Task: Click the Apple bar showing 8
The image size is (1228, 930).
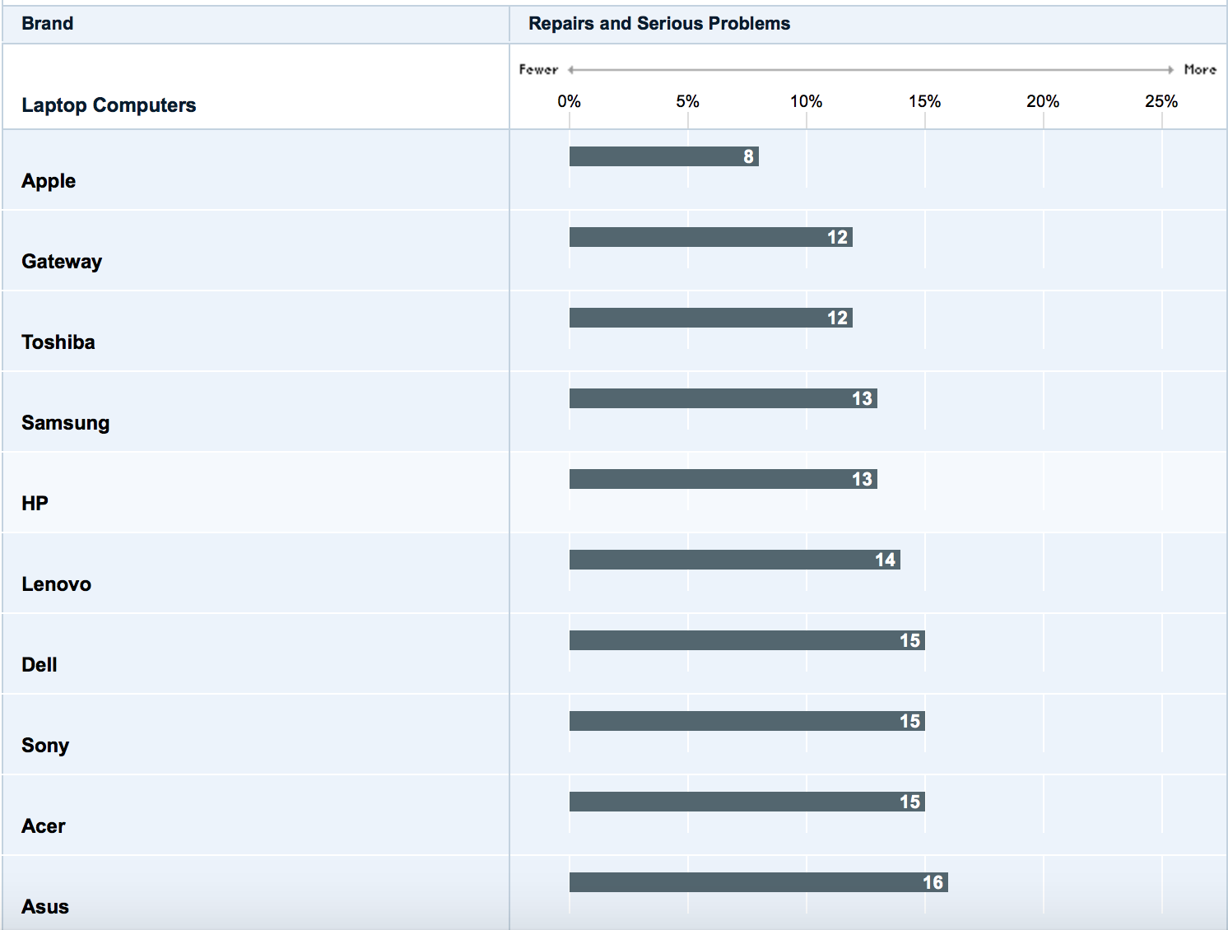Action: (664, 156)
